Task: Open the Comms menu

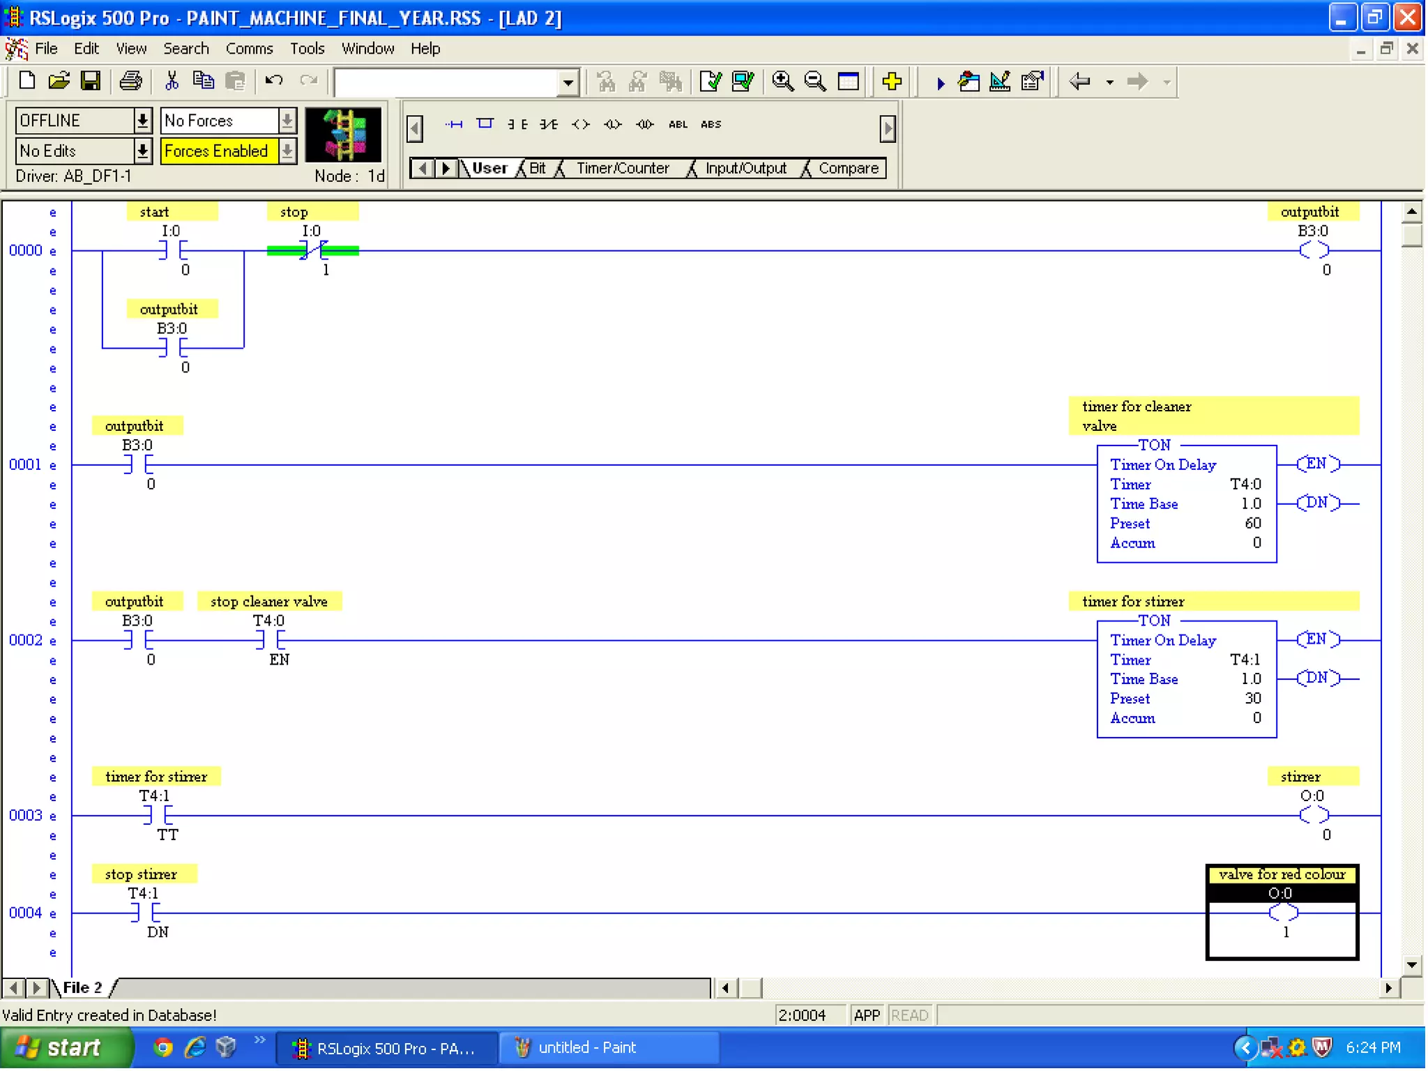Action: coord(249,49)
